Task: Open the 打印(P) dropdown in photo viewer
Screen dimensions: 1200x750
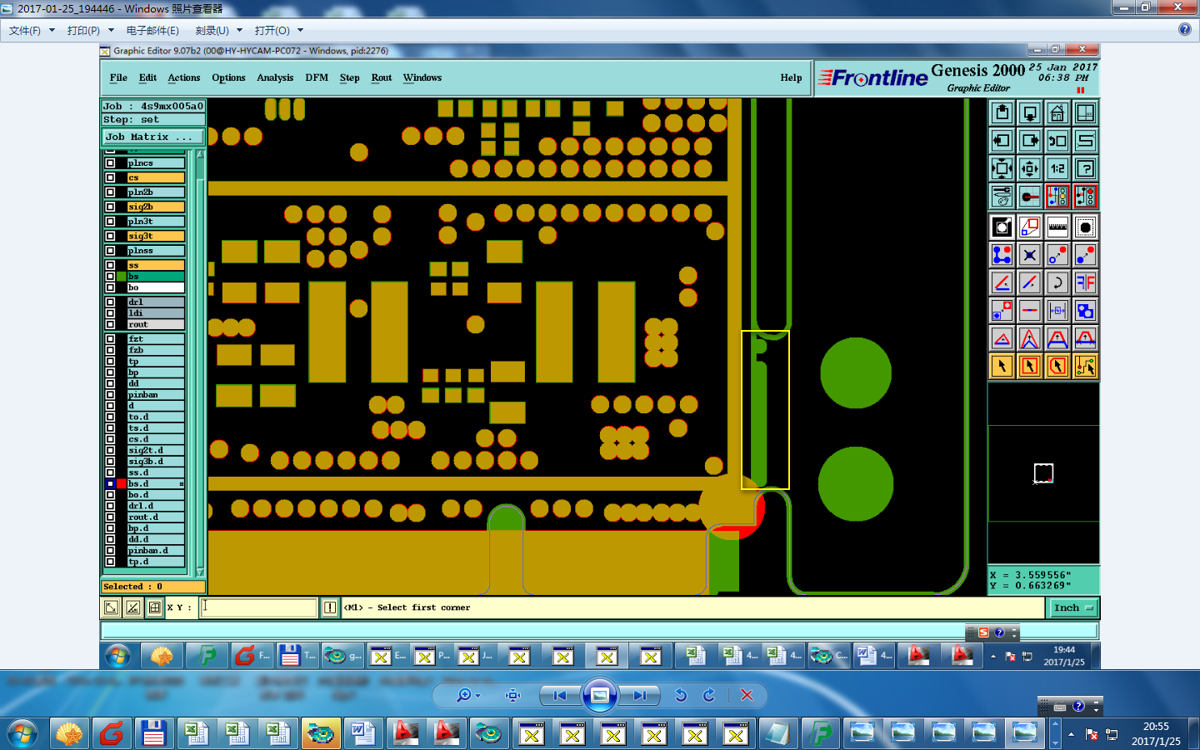Action: click(x=90, y=30)
